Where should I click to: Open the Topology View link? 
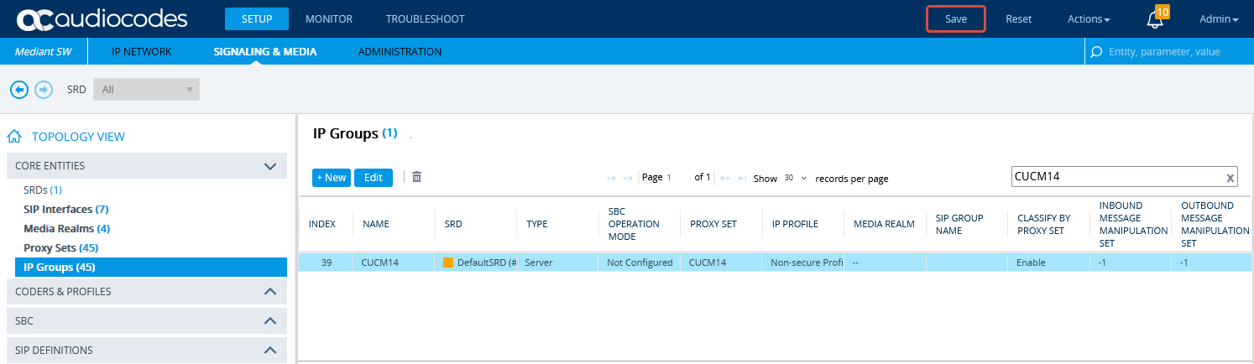pyautogui.click(x=78, y=137)
